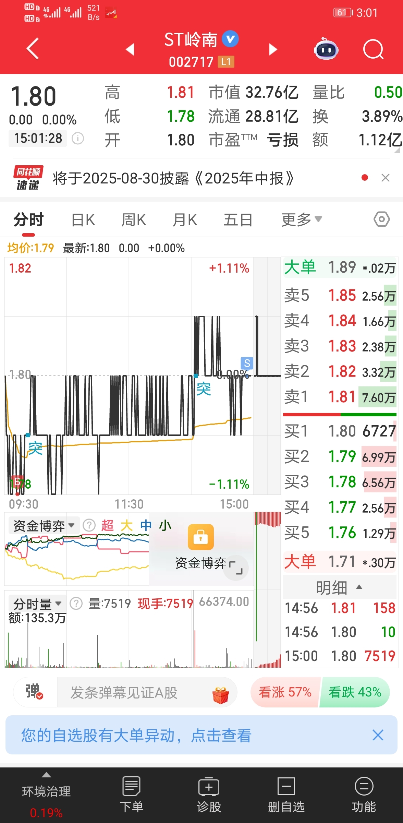Viewport: 403px width, 823px height.
Task: Select 卖1 ask row at 1.81
Action: (x=340, y=397)
